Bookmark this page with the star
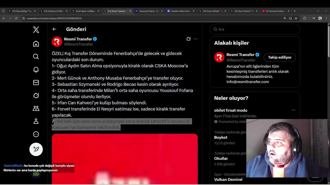330x185 pixels. [x=296, y=18]
